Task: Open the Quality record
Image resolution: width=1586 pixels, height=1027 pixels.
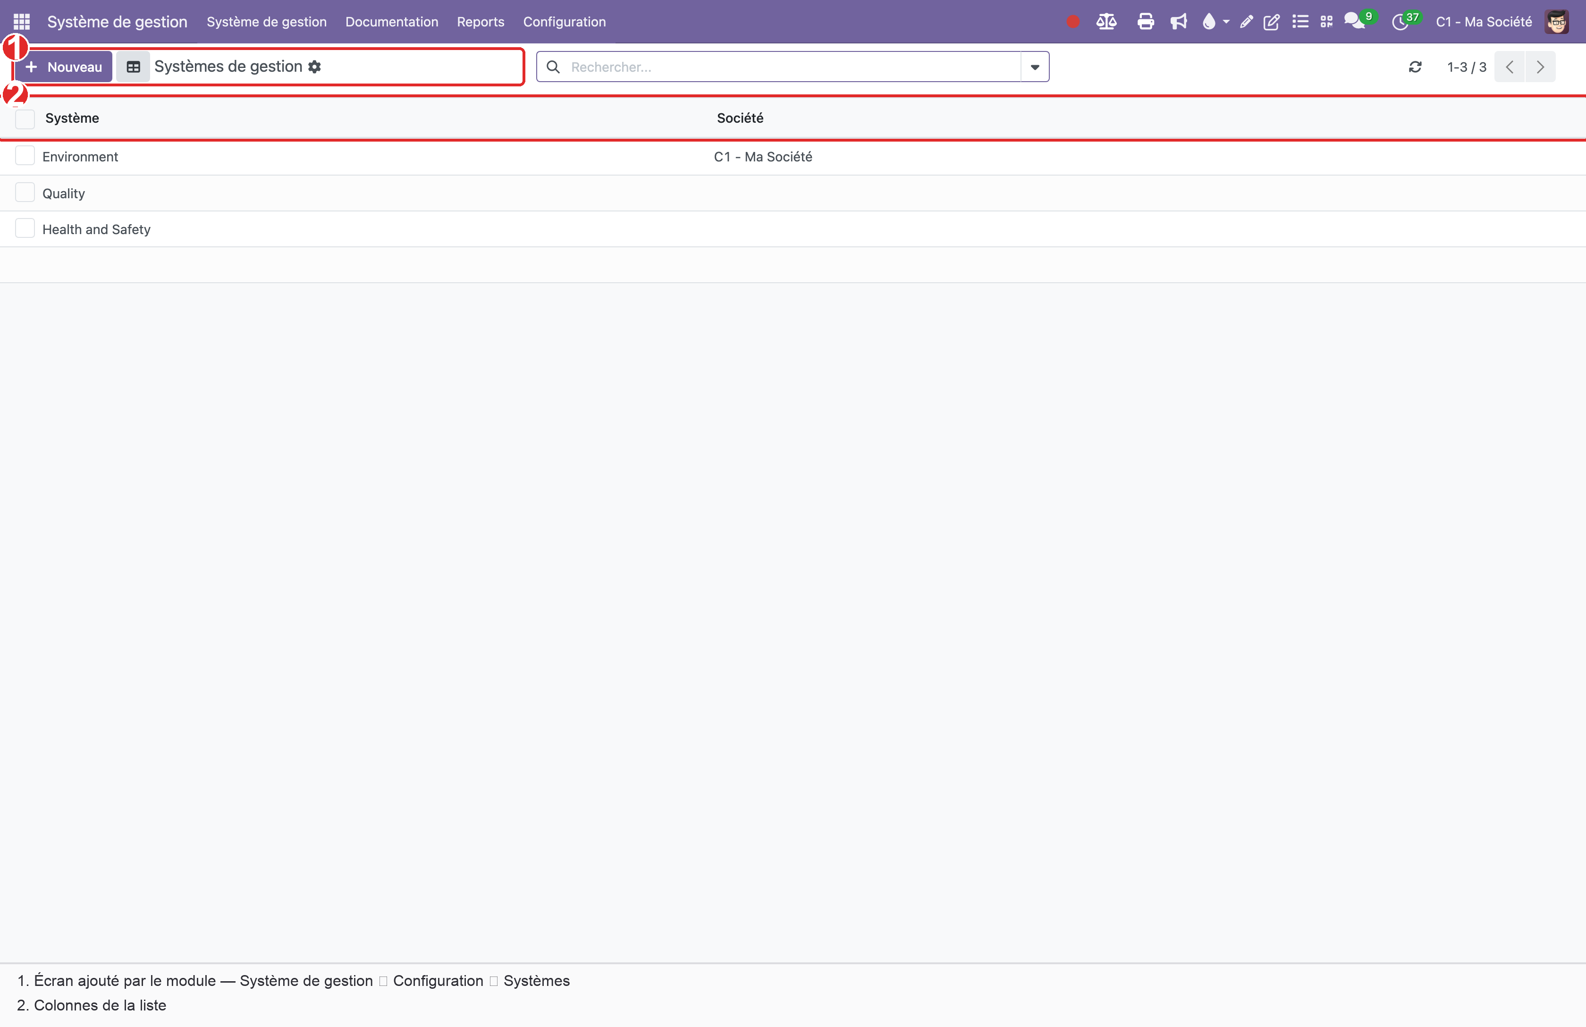Action: click(x=63, y=194)
